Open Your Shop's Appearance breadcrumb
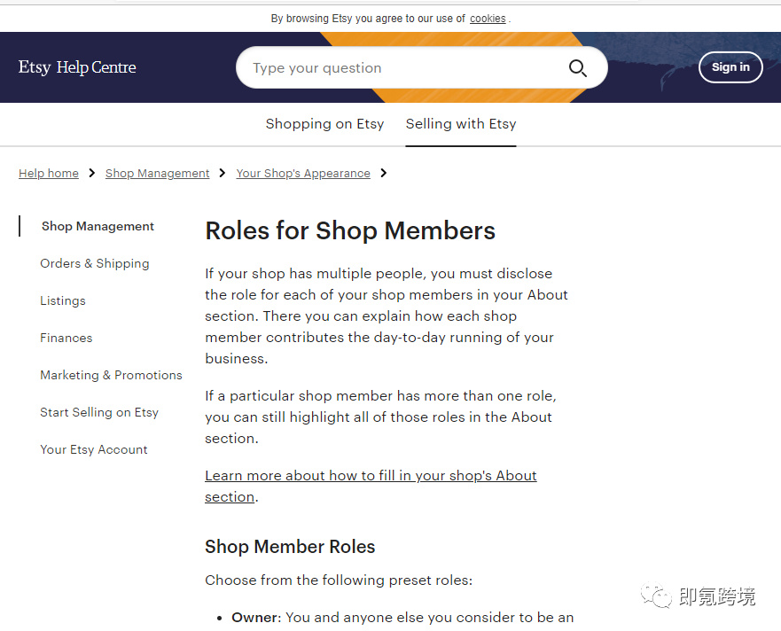Viewport: 781px width, 631px height. tap(303, 174)
